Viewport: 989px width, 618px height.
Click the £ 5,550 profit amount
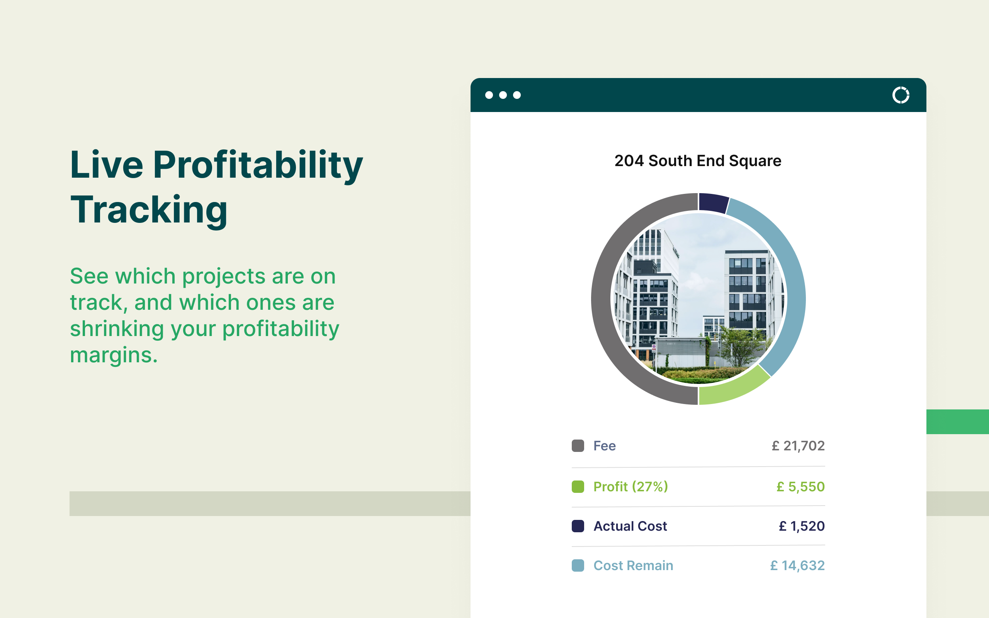(800, 486)
